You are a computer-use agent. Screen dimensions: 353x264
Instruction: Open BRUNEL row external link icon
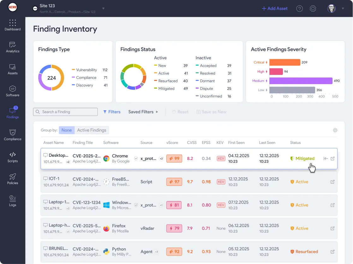tap(332, 252)
